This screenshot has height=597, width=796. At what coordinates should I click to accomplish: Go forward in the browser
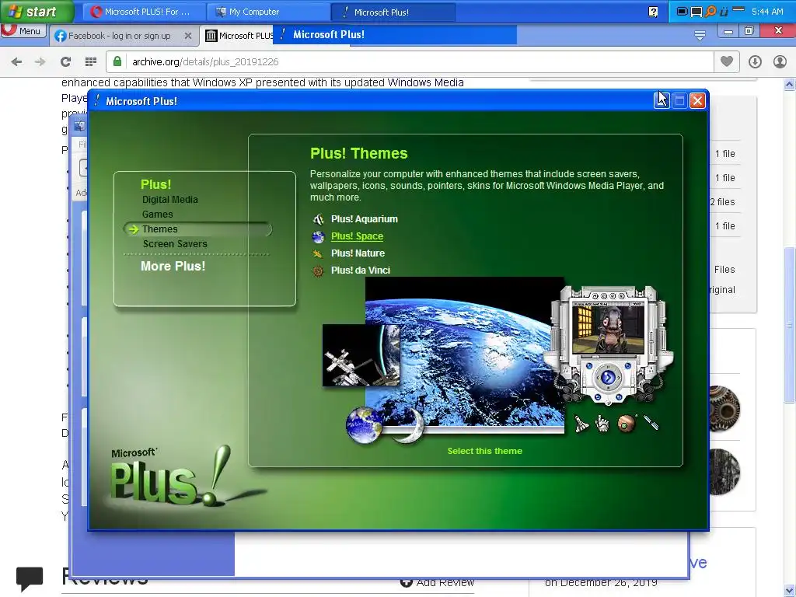40,62
